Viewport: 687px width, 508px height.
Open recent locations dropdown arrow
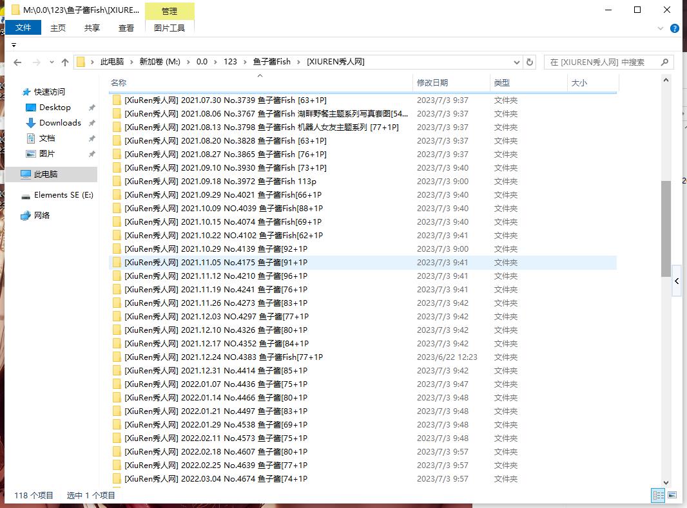pyautogui.click(x=52, y=62)
